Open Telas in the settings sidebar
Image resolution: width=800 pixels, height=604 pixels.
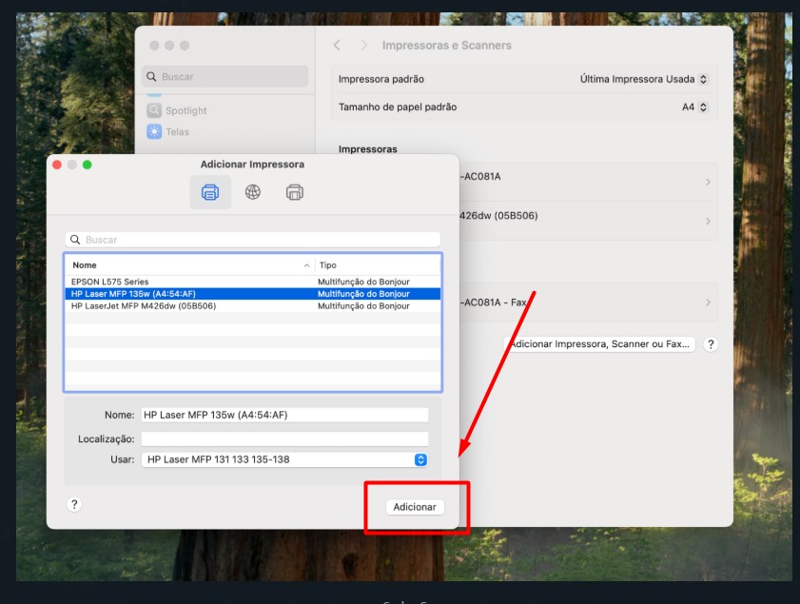click(177, 131)
